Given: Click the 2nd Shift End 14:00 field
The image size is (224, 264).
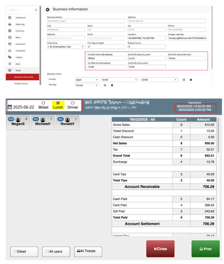Looking at the screenshot, I should pyautogui.click(x=147, y=67).
